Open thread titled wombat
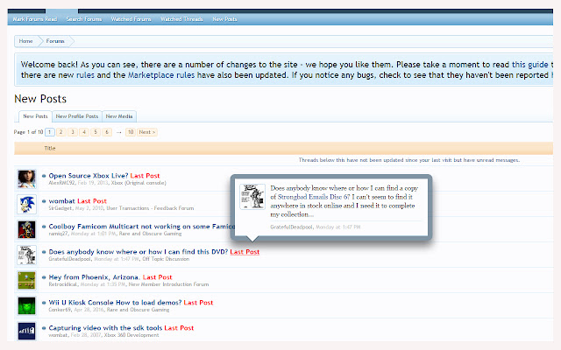The height and width of the screenshot is (350, 561). coord(62,201)
